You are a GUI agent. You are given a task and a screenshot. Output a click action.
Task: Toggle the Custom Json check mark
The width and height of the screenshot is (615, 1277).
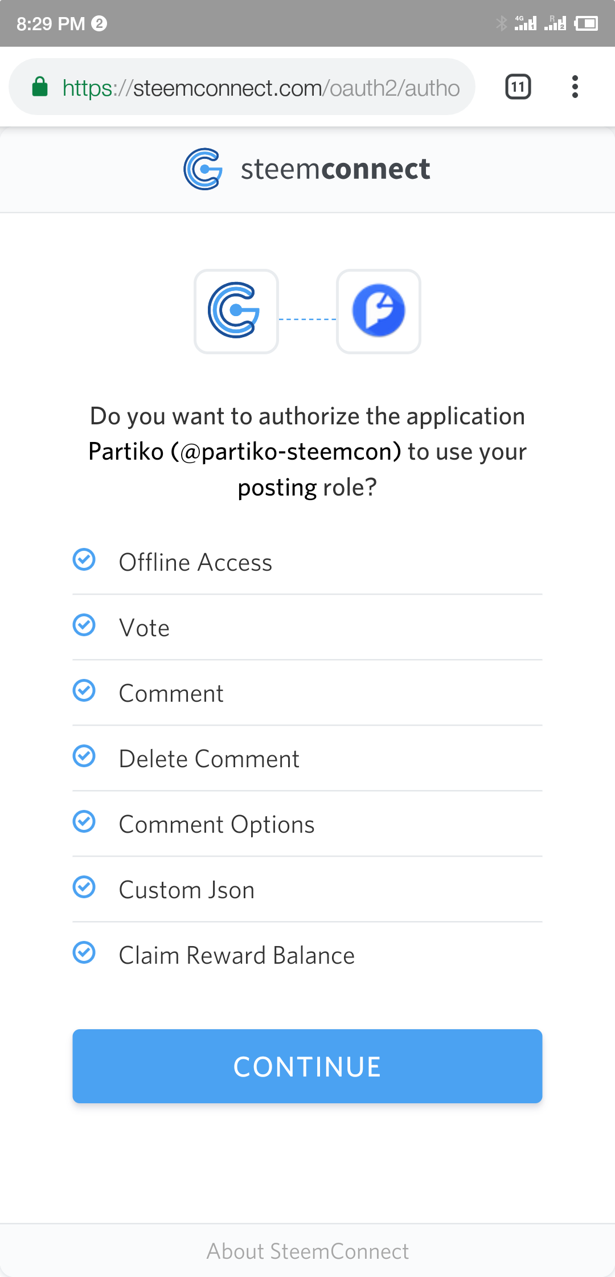pos(84,887)
